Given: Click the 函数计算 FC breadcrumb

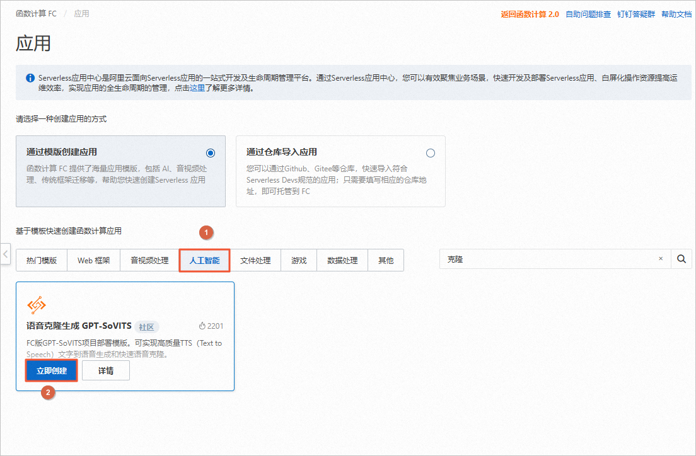Looking at the screenshot, I should (x=37, y=14).
